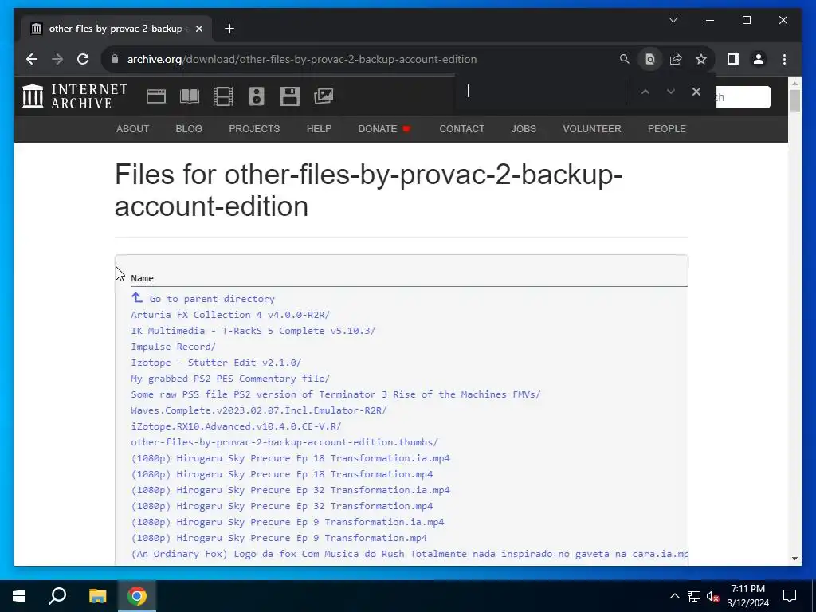Open the PEOPLE menu item
The height and width of the screenshot is (612, 816).
coord(667,129)
